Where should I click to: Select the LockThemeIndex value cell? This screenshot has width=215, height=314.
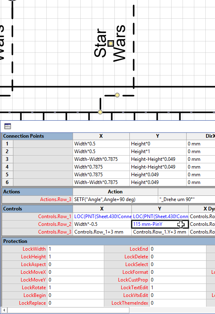tap(178, 303)
